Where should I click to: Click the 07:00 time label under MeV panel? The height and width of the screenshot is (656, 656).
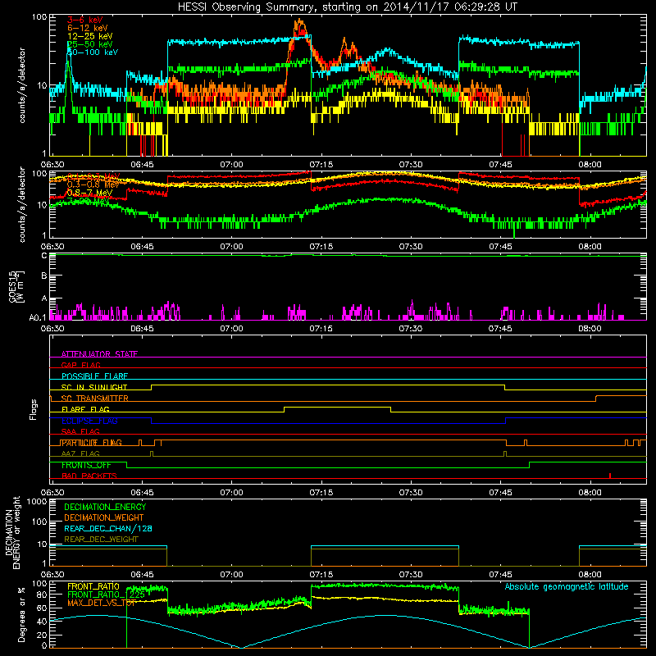[x=231, y=247]
